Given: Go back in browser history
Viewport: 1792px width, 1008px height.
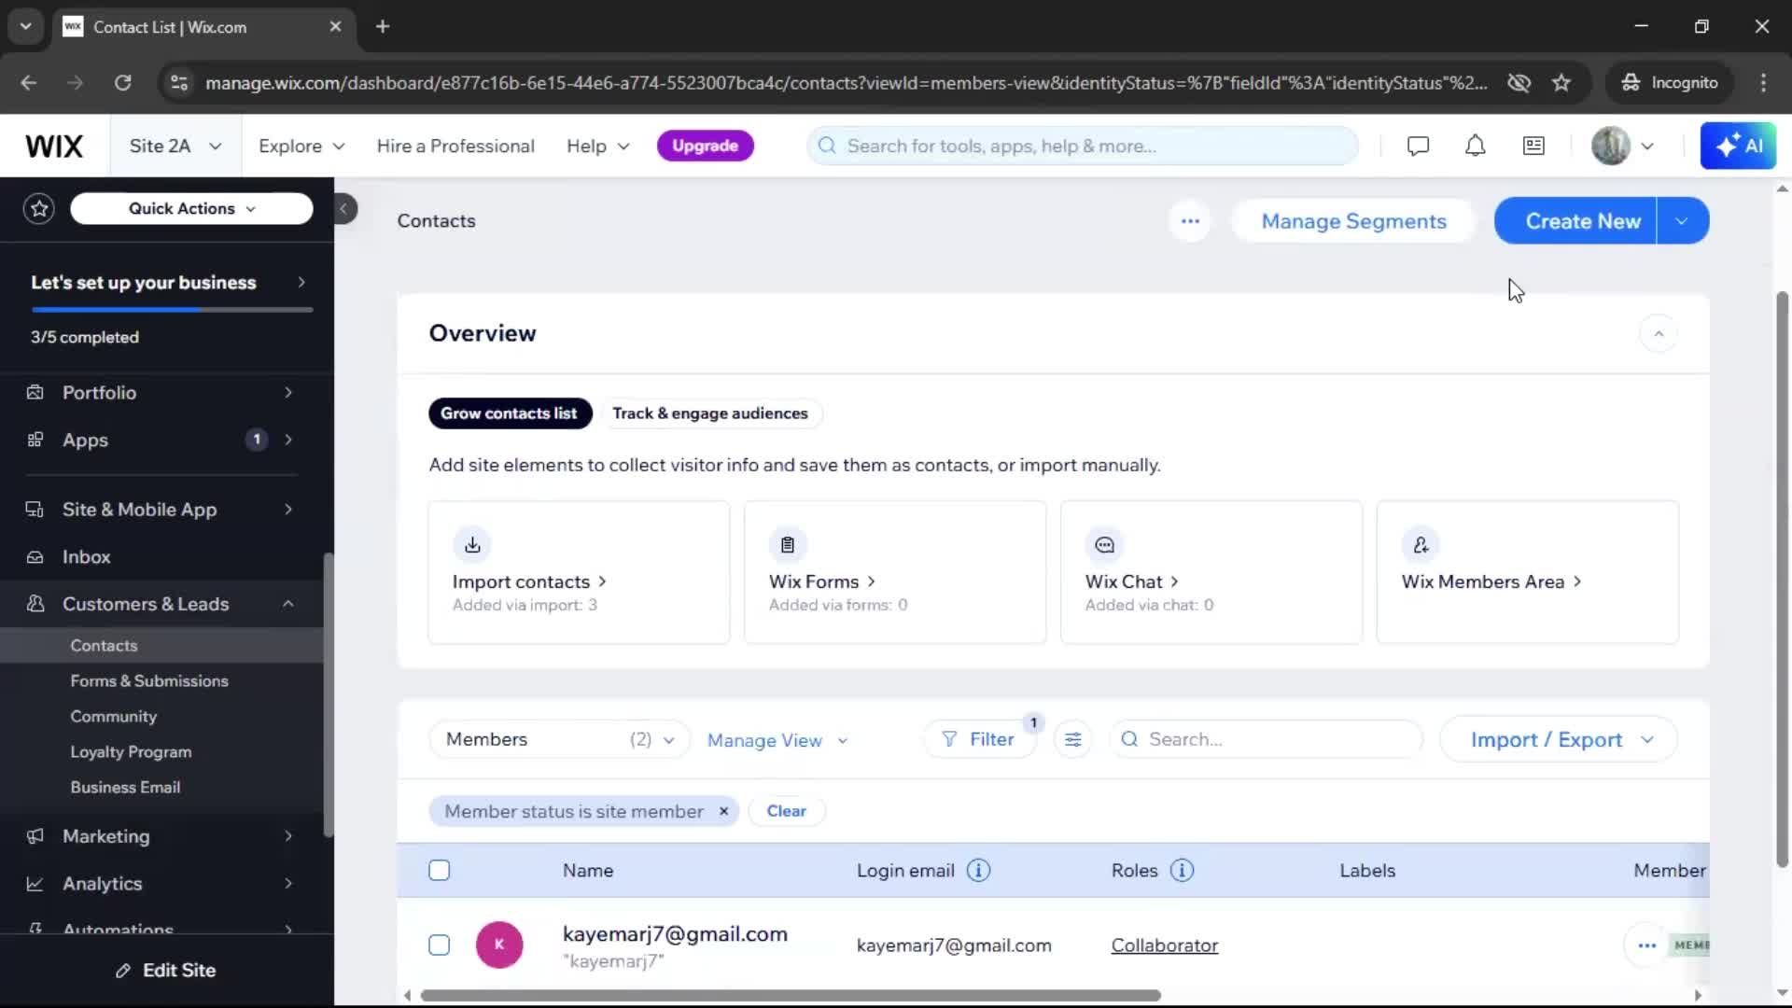Looking at the screenshot, I should [29, 82].
